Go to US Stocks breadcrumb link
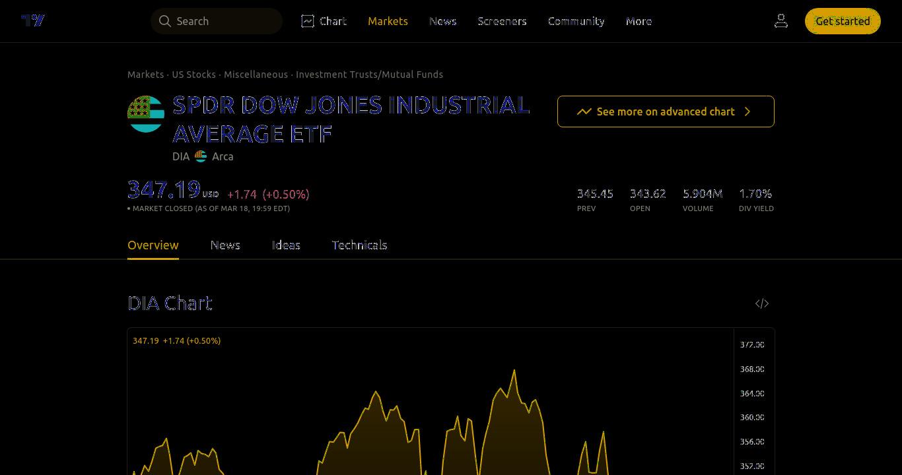Screen dimensions: 902x475 point(193,75)
